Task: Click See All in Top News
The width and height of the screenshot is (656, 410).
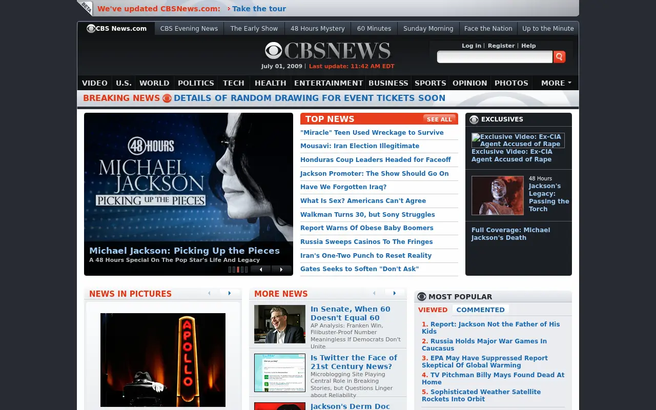Action: (440, 119)
